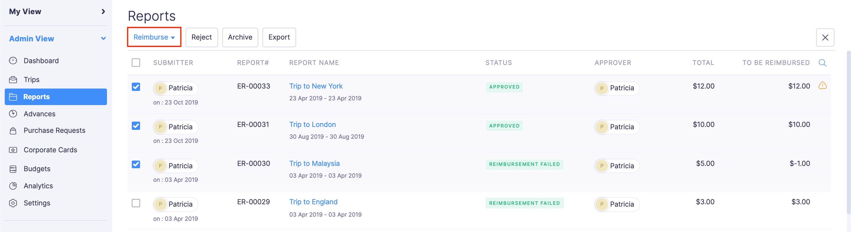Screen dimensions: 851x232
Task: Open Budgets via its calculator icon
Action: [13, 169]
